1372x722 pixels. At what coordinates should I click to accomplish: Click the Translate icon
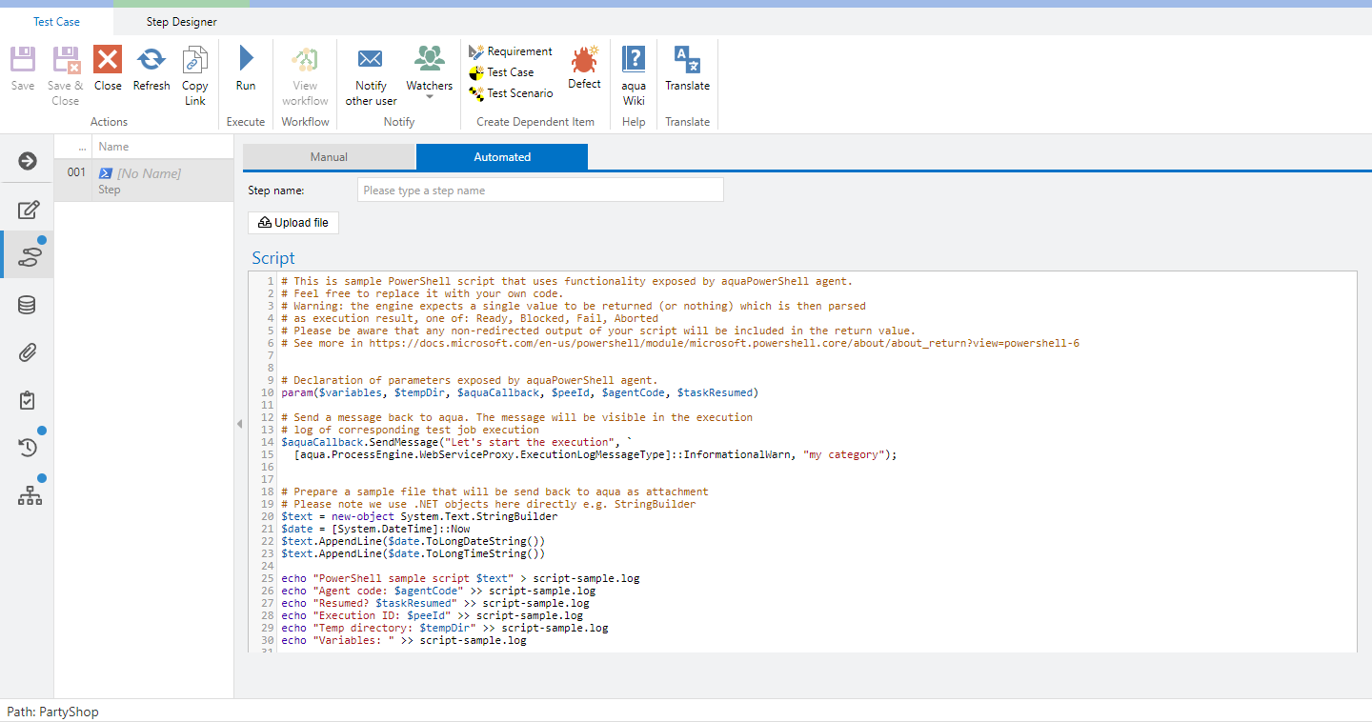[x=687, y=60]
